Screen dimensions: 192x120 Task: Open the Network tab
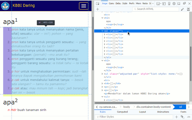(x=145, y=3)
